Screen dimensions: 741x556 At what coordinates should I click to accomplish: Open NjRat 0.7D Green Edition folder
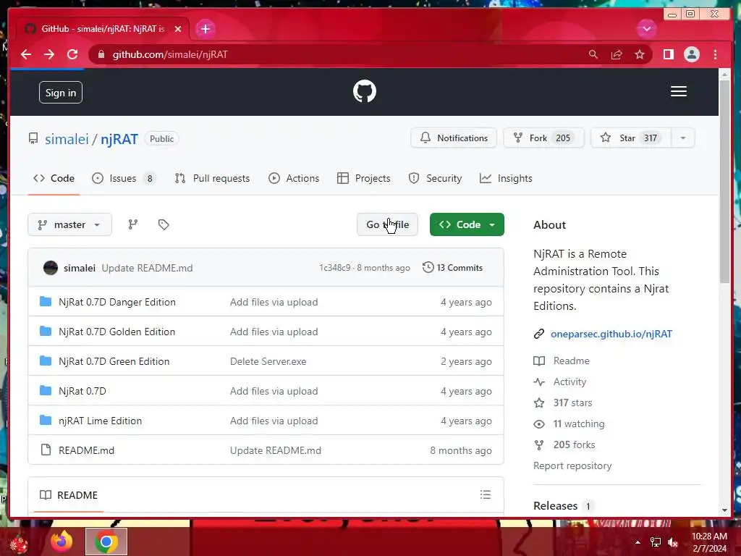[x=114, y=361]
